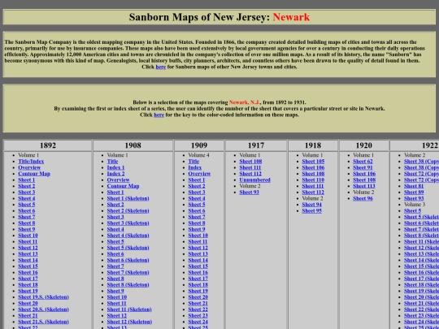This screenshot has height=329, width=439.
Task: Open Sheet 8 (Skeleton) under 1908
Action: point(128,285)
